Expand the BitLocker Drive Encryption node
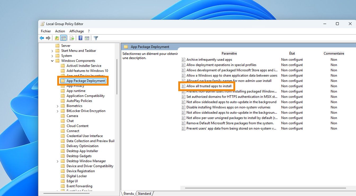Image resolution: width=356 pixels, height=196 pixels. pyautogui.click(x=57, y=111)
